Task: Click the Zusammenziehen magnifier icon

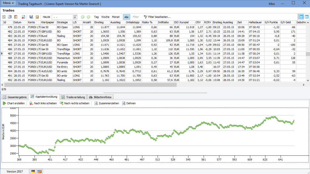Action: [96, 103]
